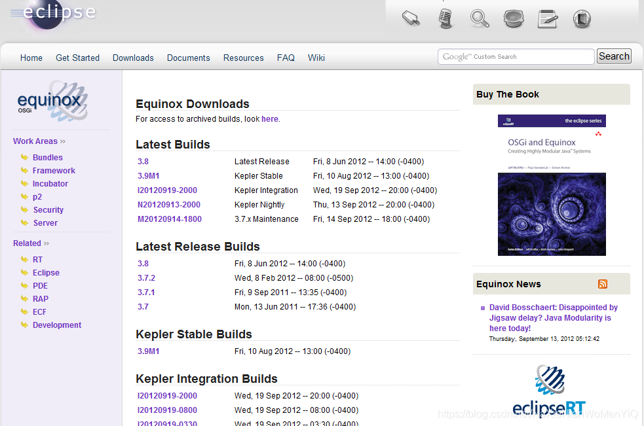
Task: Click the Equinox OSGi logo in the sidebar
Action: (x=51, y=100)
